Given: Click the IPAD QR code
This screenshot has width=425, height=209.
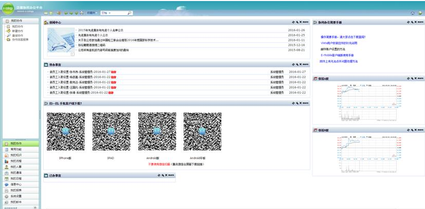Looking at the screenshot, I should [111, 131].
